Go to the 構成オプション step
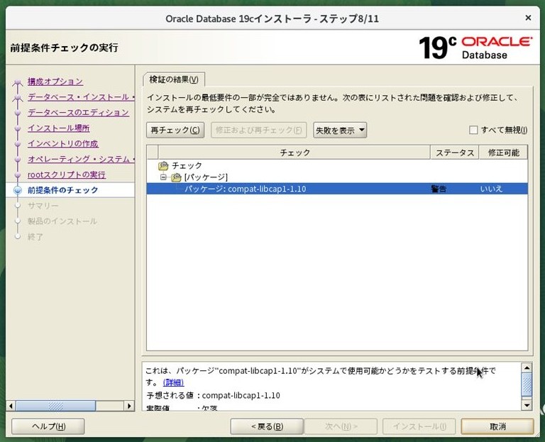Screen dimensions: 545x442 tap(55, 82)
